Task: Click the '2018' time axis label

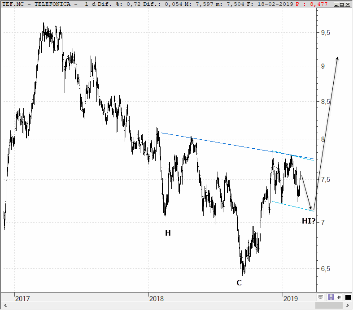Action: (x=157, y=298)
